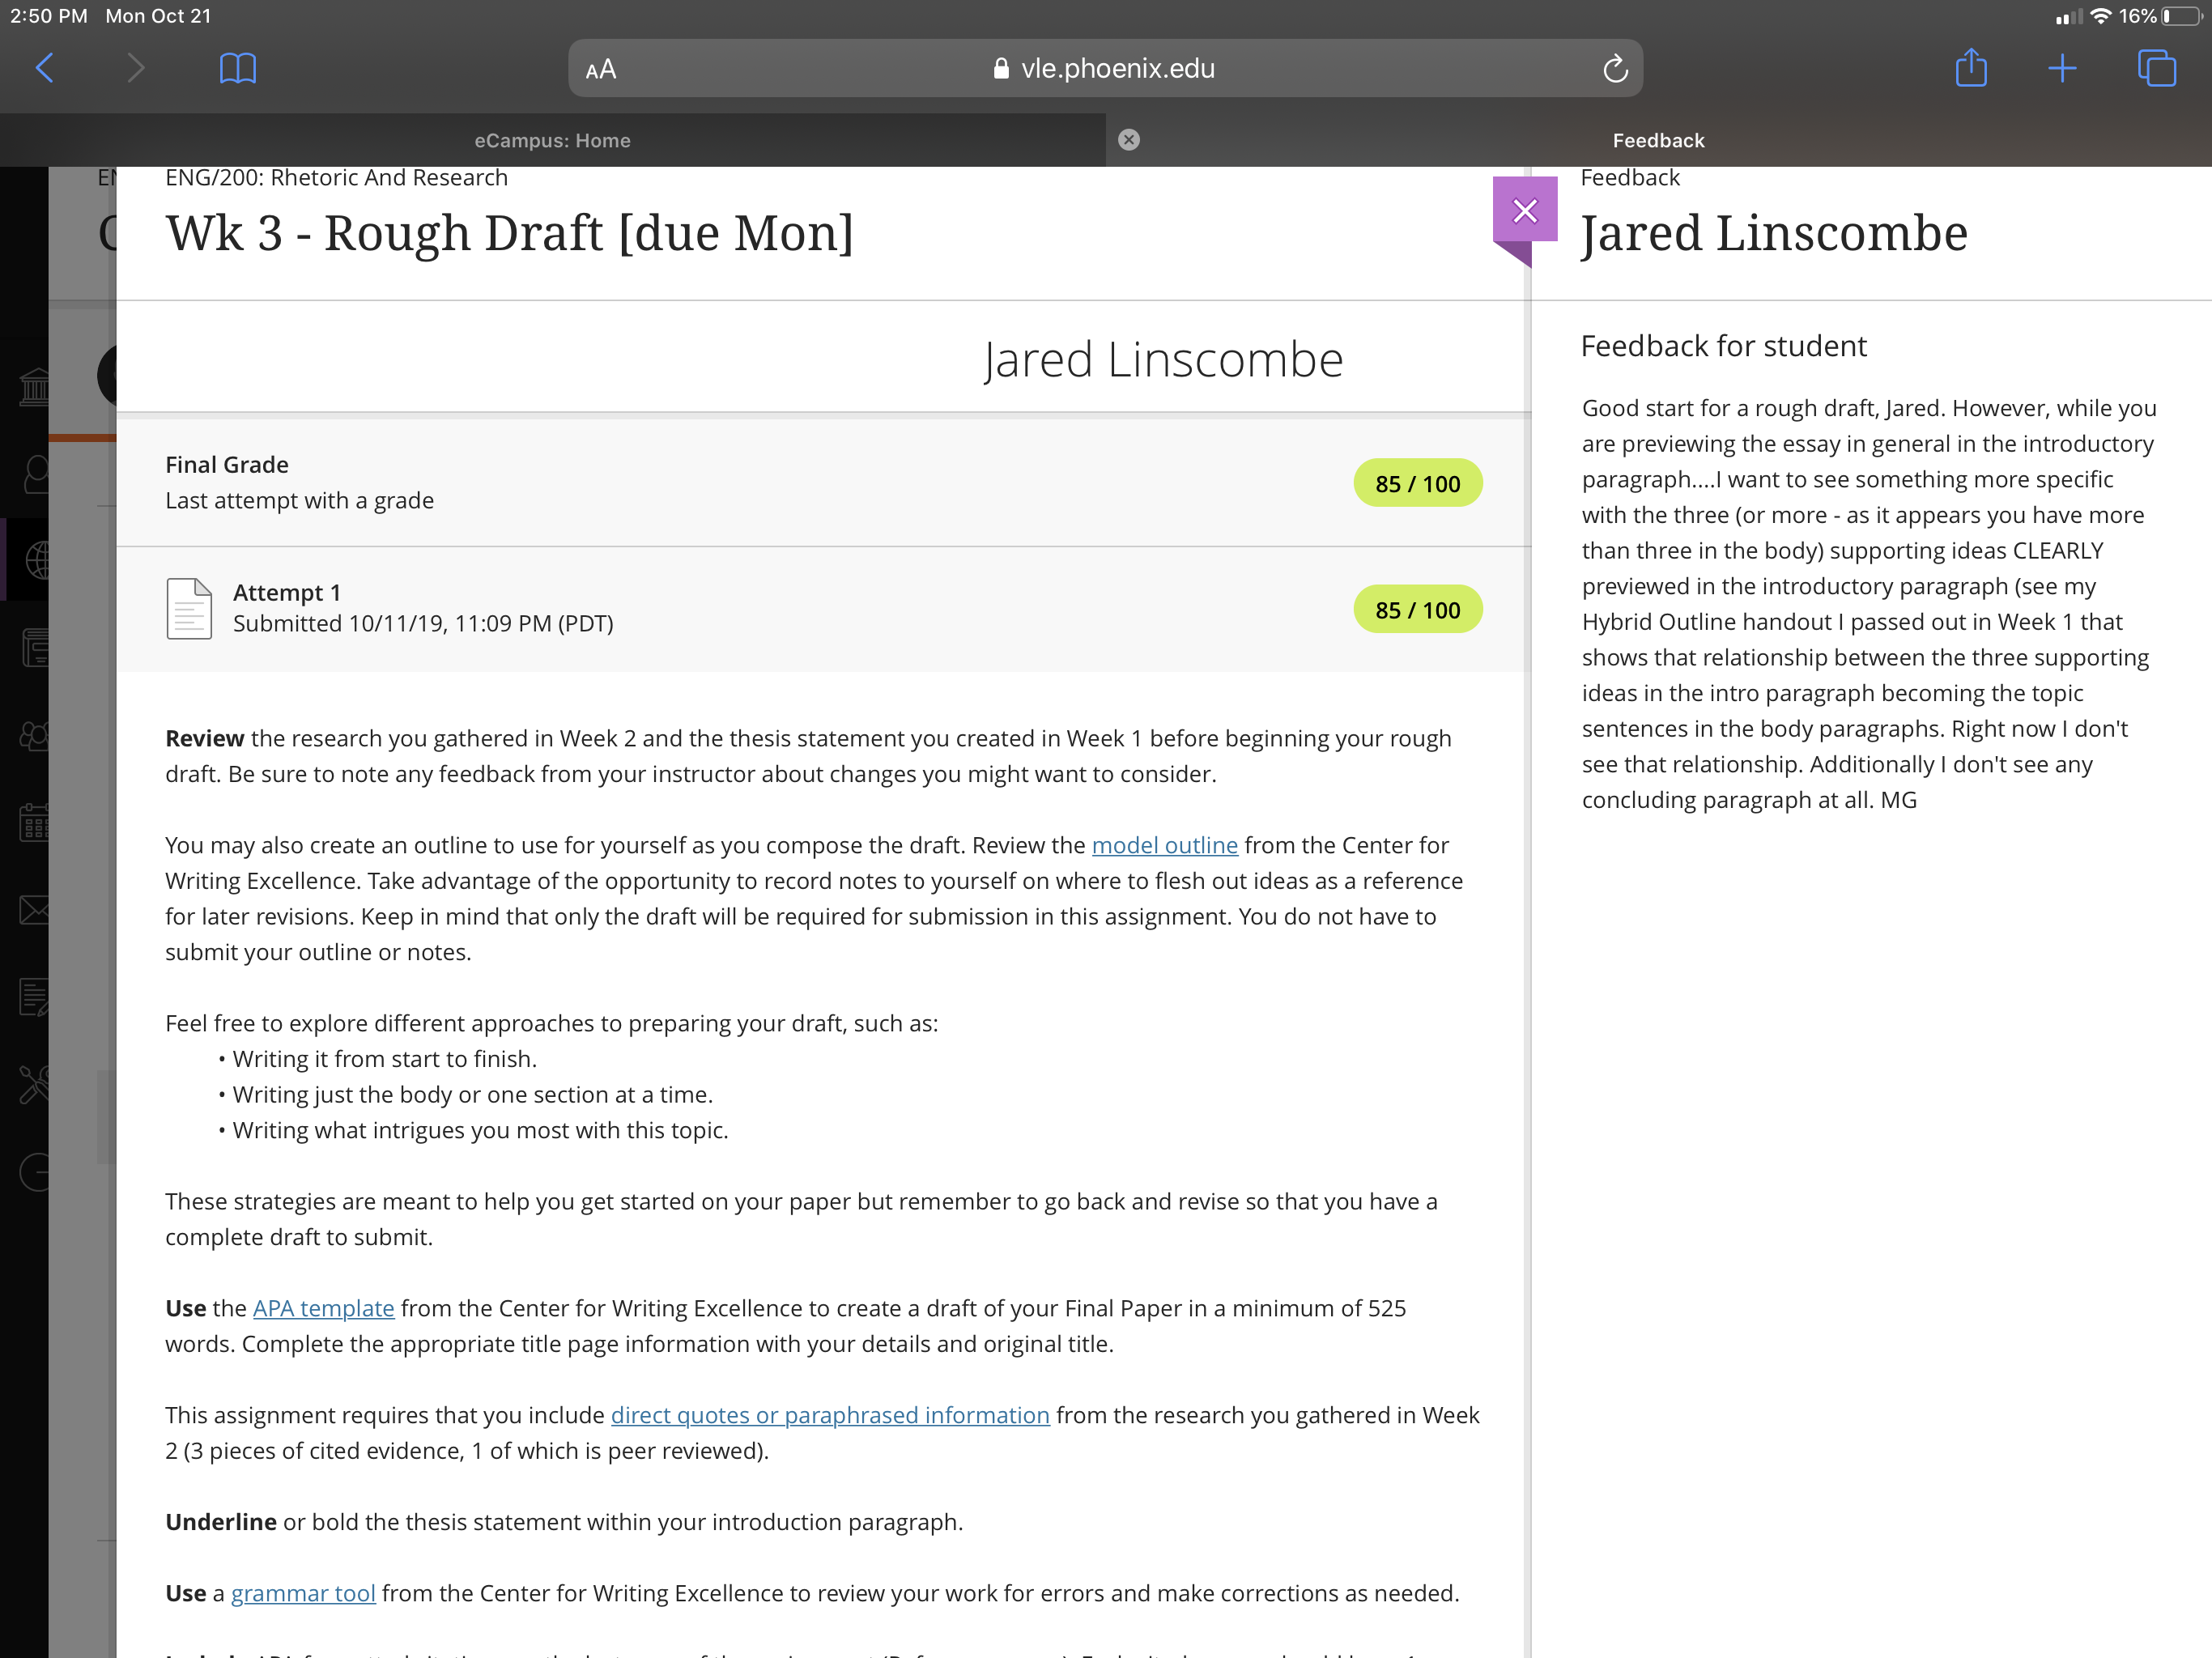2212x1658 pixels.
Task: Open Attempt 1 submission document icon
Action: tap(189, 608)
